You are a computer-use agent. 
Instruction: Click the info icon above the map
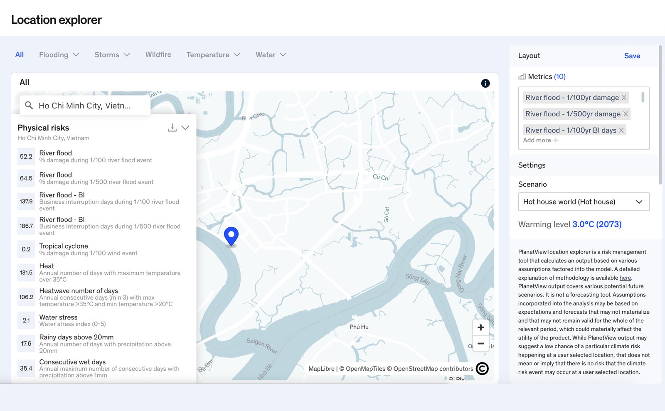tap(485, 83)
